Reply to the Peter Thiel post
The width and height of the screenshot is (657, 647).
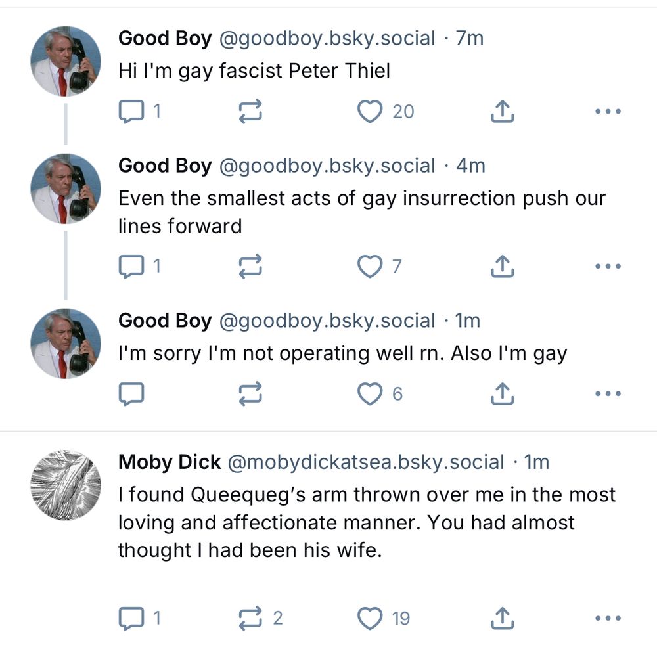(131, 110)
